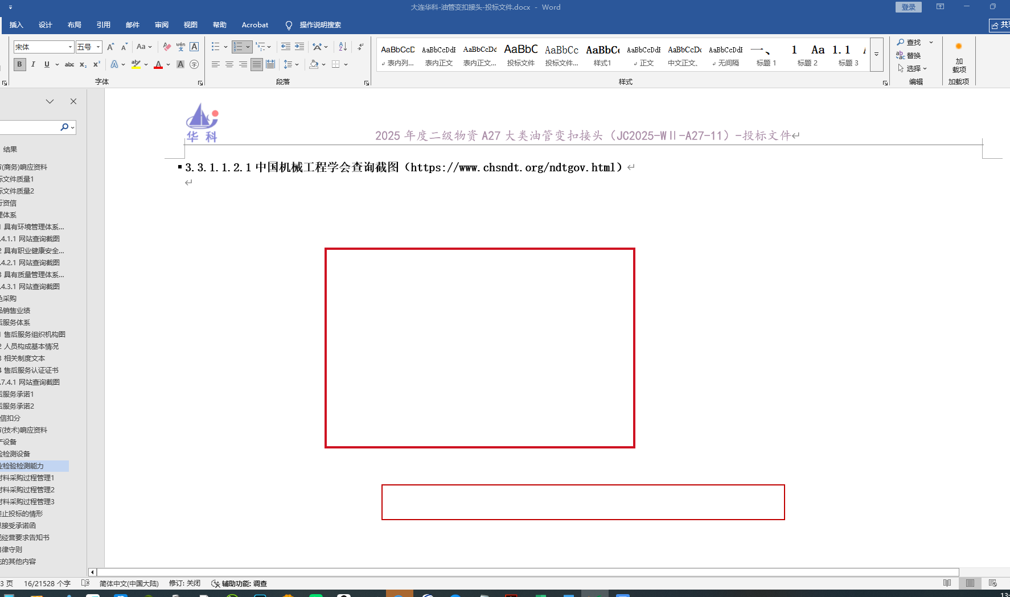Align text right
The image size is (1010, 597).
point(243,64)
